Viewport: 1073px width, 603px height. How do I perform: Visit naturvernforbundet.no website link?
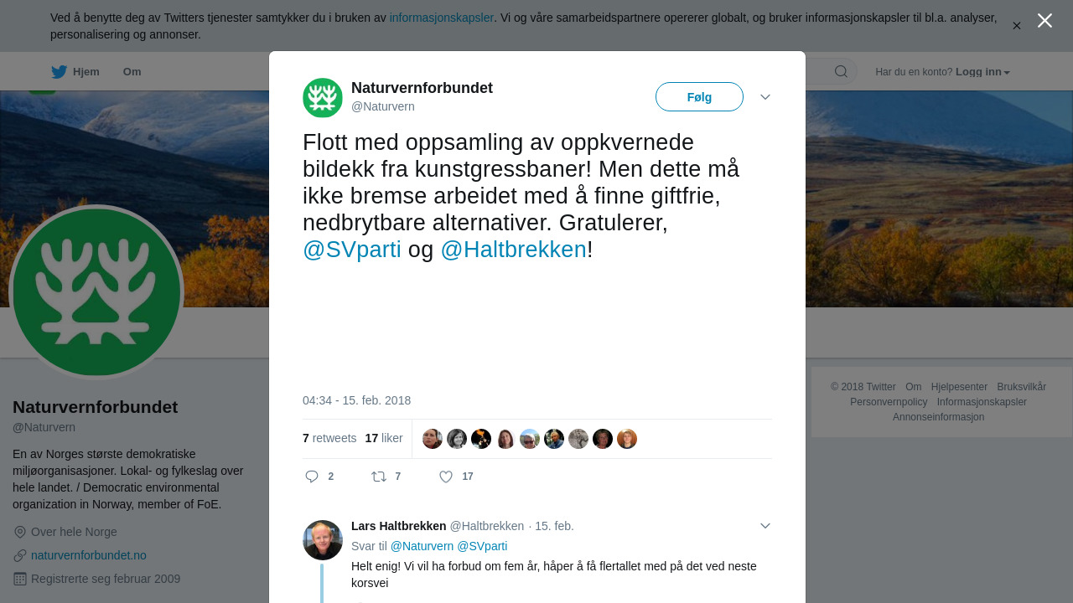click(x=89, y=555)
